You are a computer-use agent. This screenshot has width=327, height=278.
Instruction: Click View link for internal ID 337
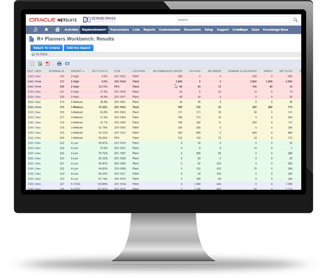point(38,81)
